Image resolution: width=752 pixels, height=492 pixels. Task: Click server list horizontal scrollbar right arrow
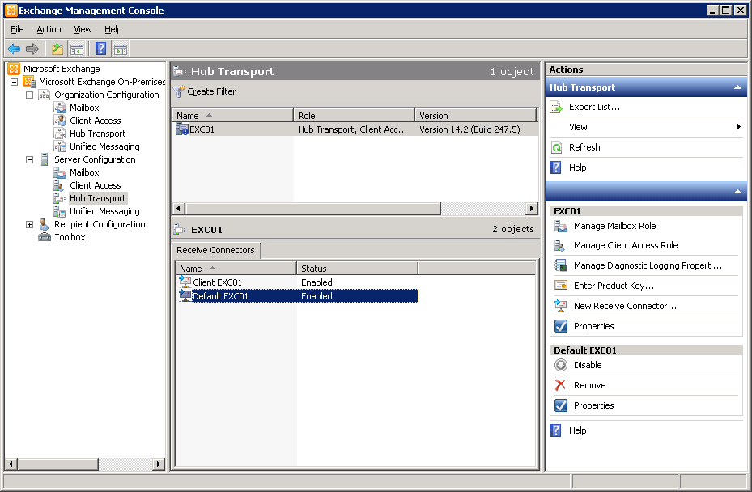(531, 208)
